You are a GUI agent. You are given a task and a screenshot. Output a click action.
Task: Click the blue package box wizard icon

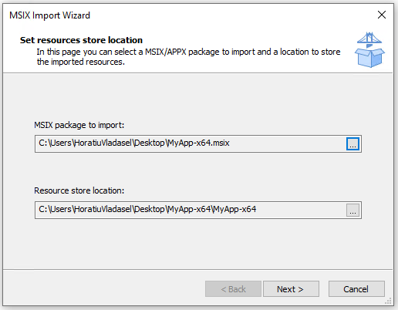369,50
